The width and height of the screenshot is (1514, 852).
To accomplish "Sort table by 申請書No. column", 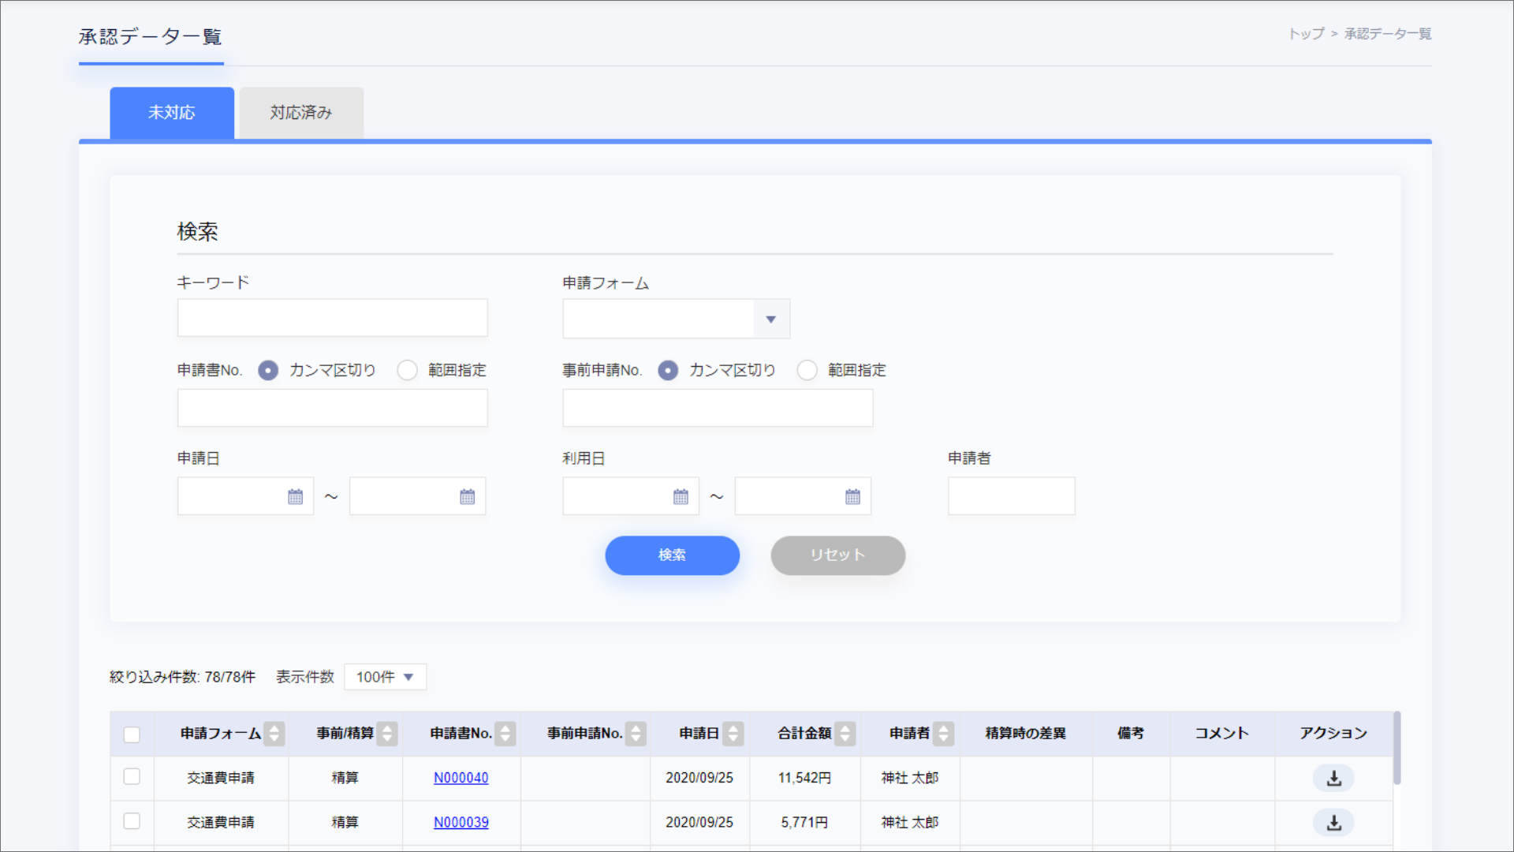I will pos(505,734).
